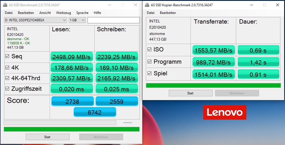Click the AS SSD Kopier-Benchmark title bar drive icon

pos(147,5)
